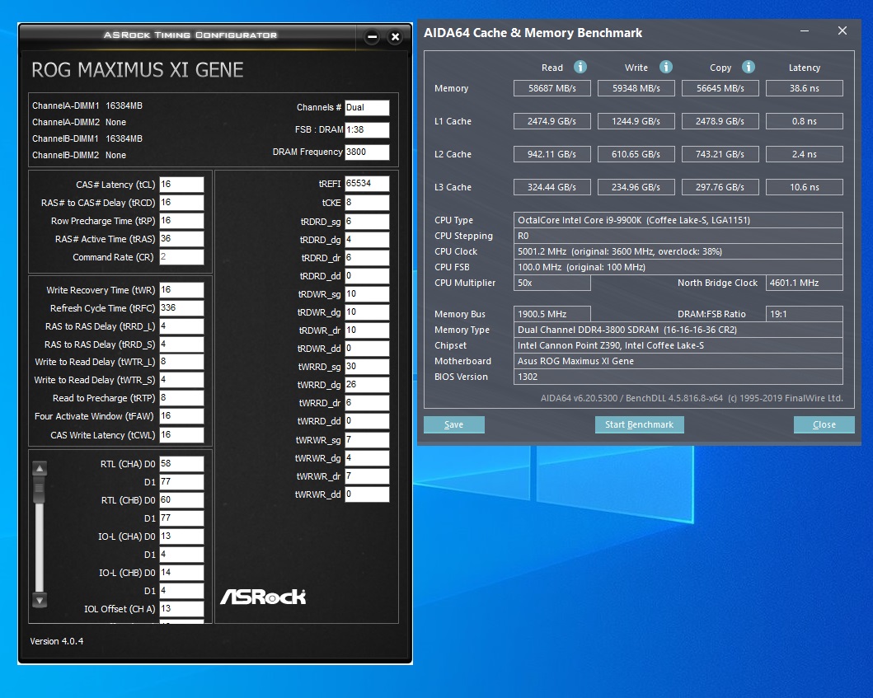
Task: Click Four Activate Window (tFAW) field
Action: [181, 416]
